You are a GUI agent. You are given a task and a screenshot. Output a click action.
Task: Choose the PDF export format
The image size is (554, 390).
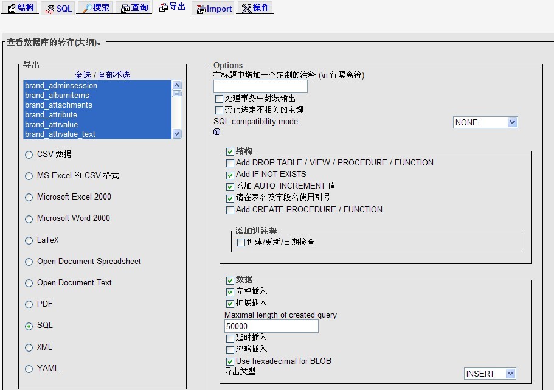coord(29,304)
